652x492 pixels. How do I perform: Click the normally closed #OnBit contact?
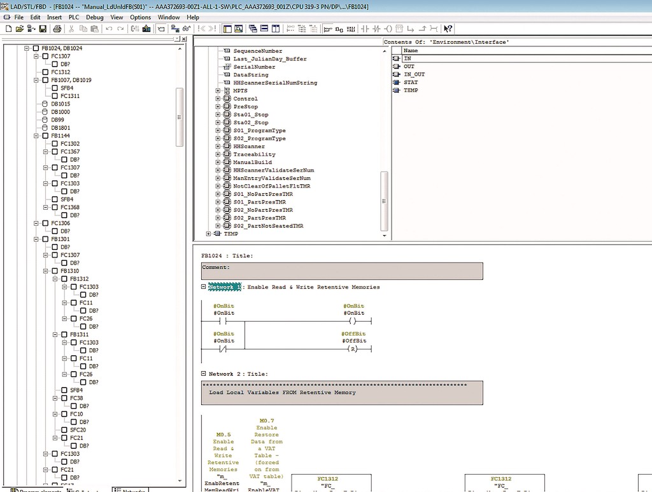(x=223, y=349)
